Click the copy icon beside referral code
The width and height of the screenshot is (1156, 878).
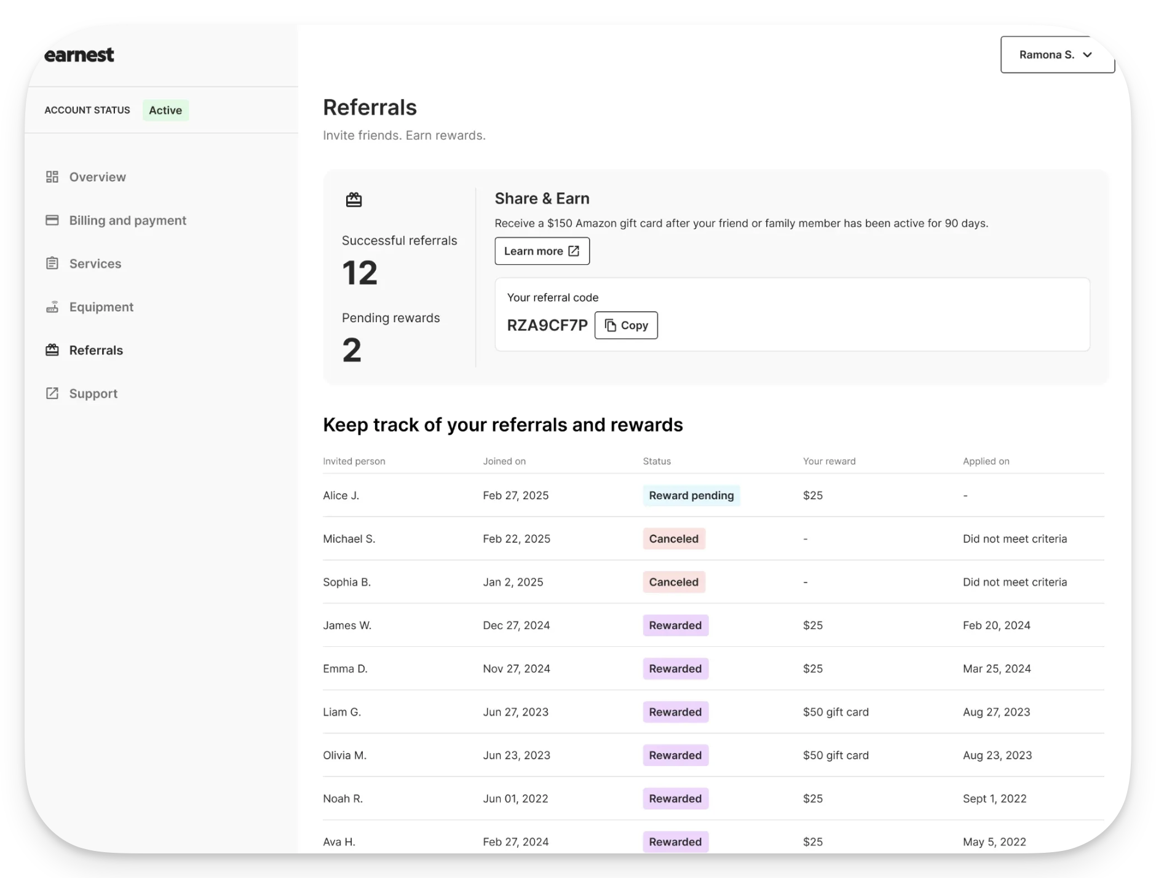point(611,325)
